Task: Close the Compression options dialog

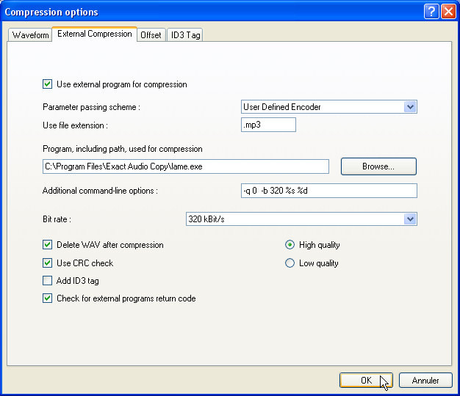Action: tap(448, 12)
